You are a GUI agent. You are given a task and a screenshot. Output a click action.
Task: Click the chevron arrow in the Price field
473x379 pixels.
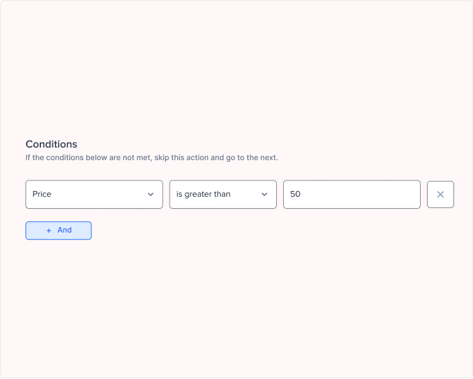coord(151,194)
